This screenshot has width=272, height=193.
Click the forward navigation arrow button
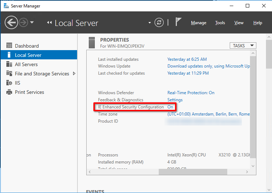[x=23, y=23]
